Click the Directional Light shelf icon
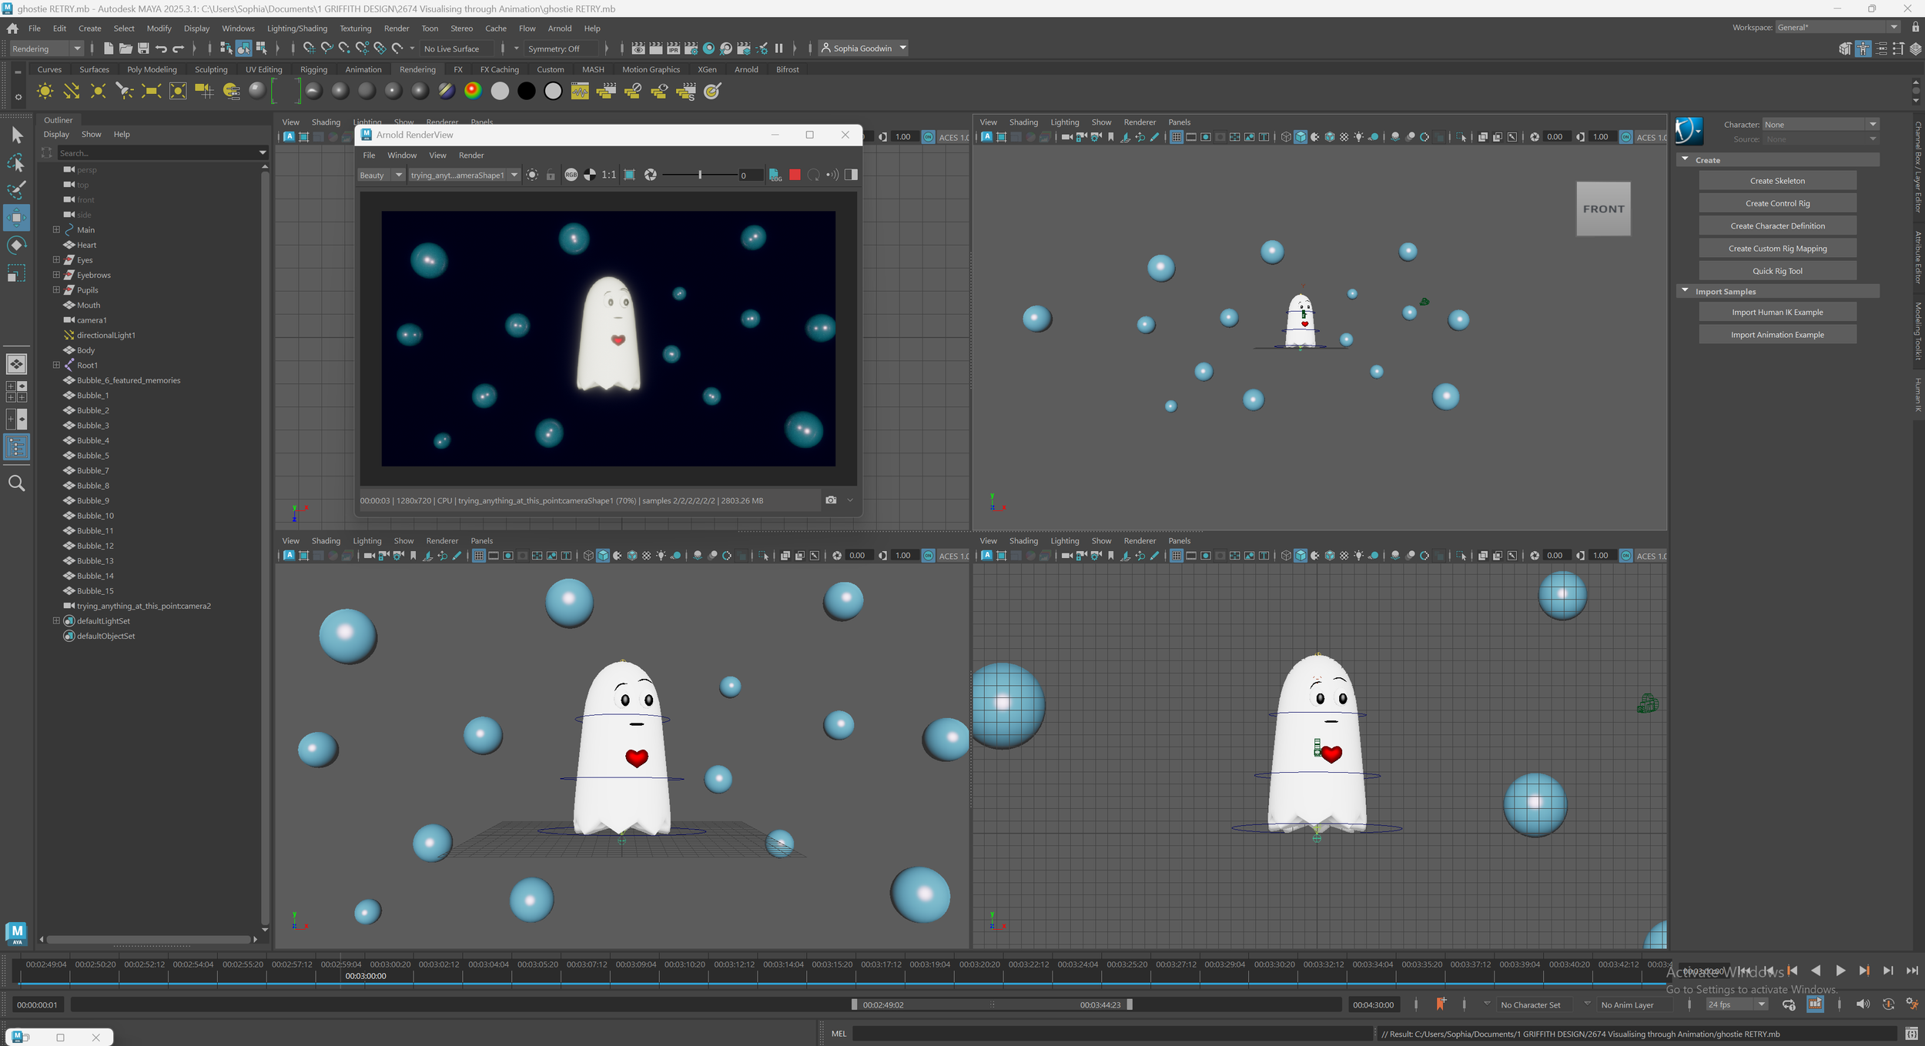This screenshot has width=1925, height=1046. pyautogui.click(x=72, y=92)
